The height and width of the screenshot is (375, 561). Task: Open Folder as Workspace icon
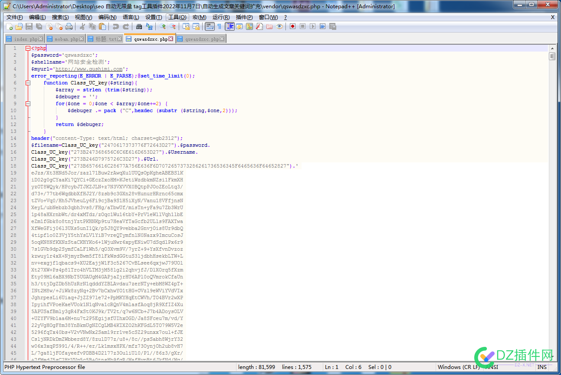[269, 26]
